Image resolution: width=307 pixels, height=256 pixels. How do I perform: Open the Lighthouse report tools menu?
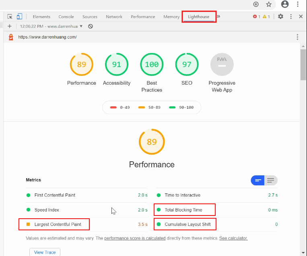pyautogui.click(x=297, y=37)
